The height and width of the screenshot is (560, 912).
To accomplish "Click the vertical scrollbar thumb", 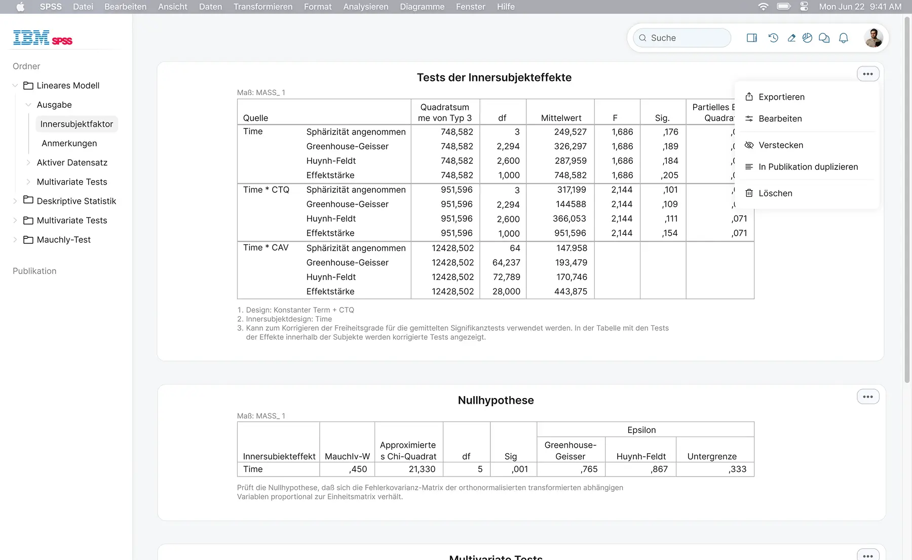I will [907, 200].
